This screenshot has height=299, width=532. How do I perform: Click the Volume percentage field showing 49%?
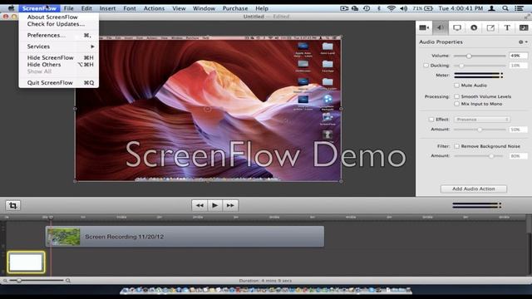tap(518, 56)
